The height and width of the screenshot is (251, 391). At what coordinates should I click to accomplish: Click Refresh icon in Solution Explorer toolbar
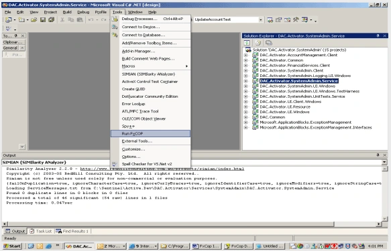point(247,43)
